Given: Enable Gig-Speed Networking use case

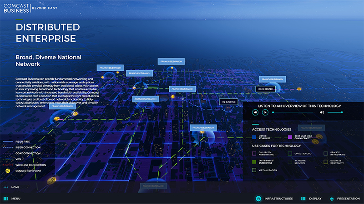Looking at the screenshot, I should tap(254, 154).
